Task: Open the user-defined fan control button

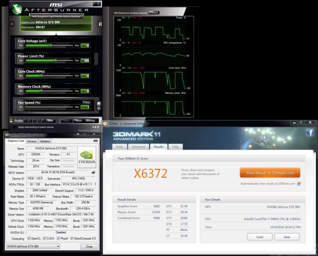Action: (x=99, y=105)
